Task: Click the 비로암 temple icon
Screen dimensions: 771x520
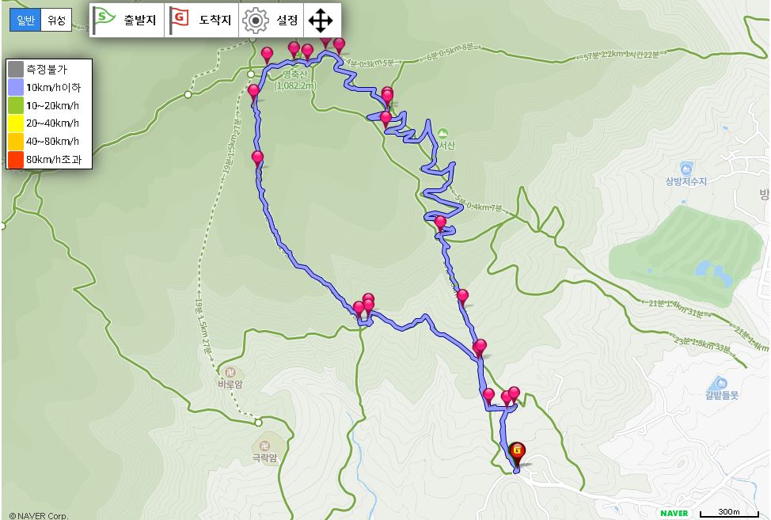Action: pos(230,371)
